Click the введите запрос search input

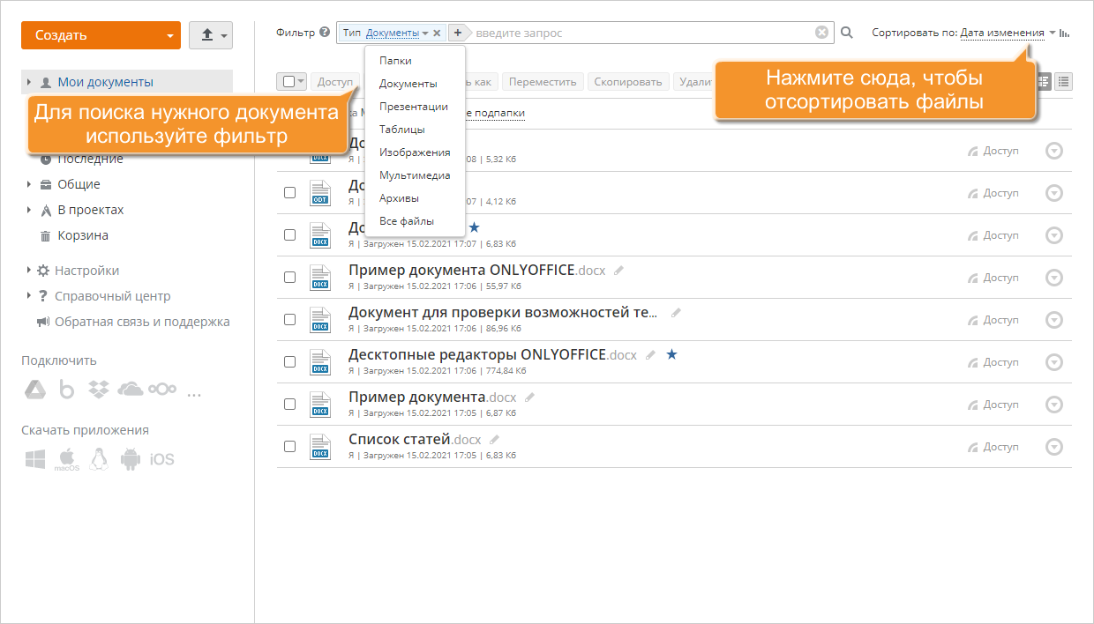coord(643,33)
